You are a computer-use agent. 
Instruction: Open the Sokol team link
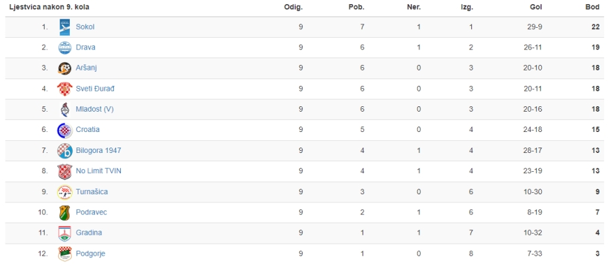tap(86, 27)
